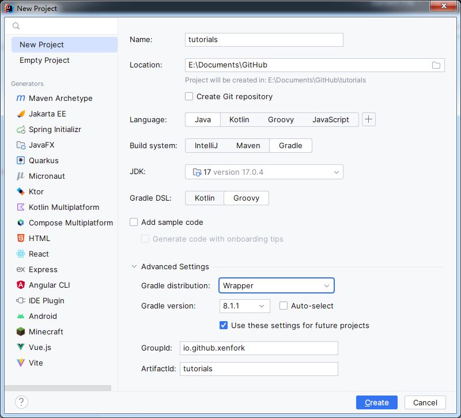461x418 pixels.
Task: Open the Gradle version 8.1.1 dropdown
Action: [x=244, y=306]
